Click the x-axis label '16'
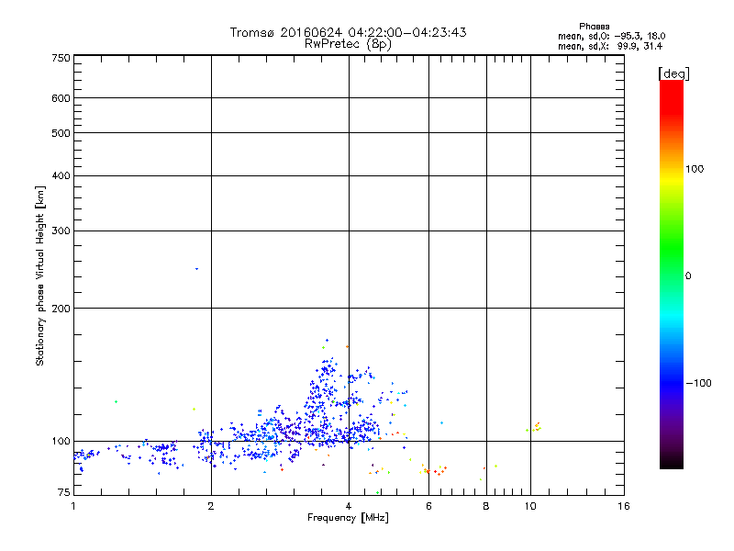 tap(624, 506)
